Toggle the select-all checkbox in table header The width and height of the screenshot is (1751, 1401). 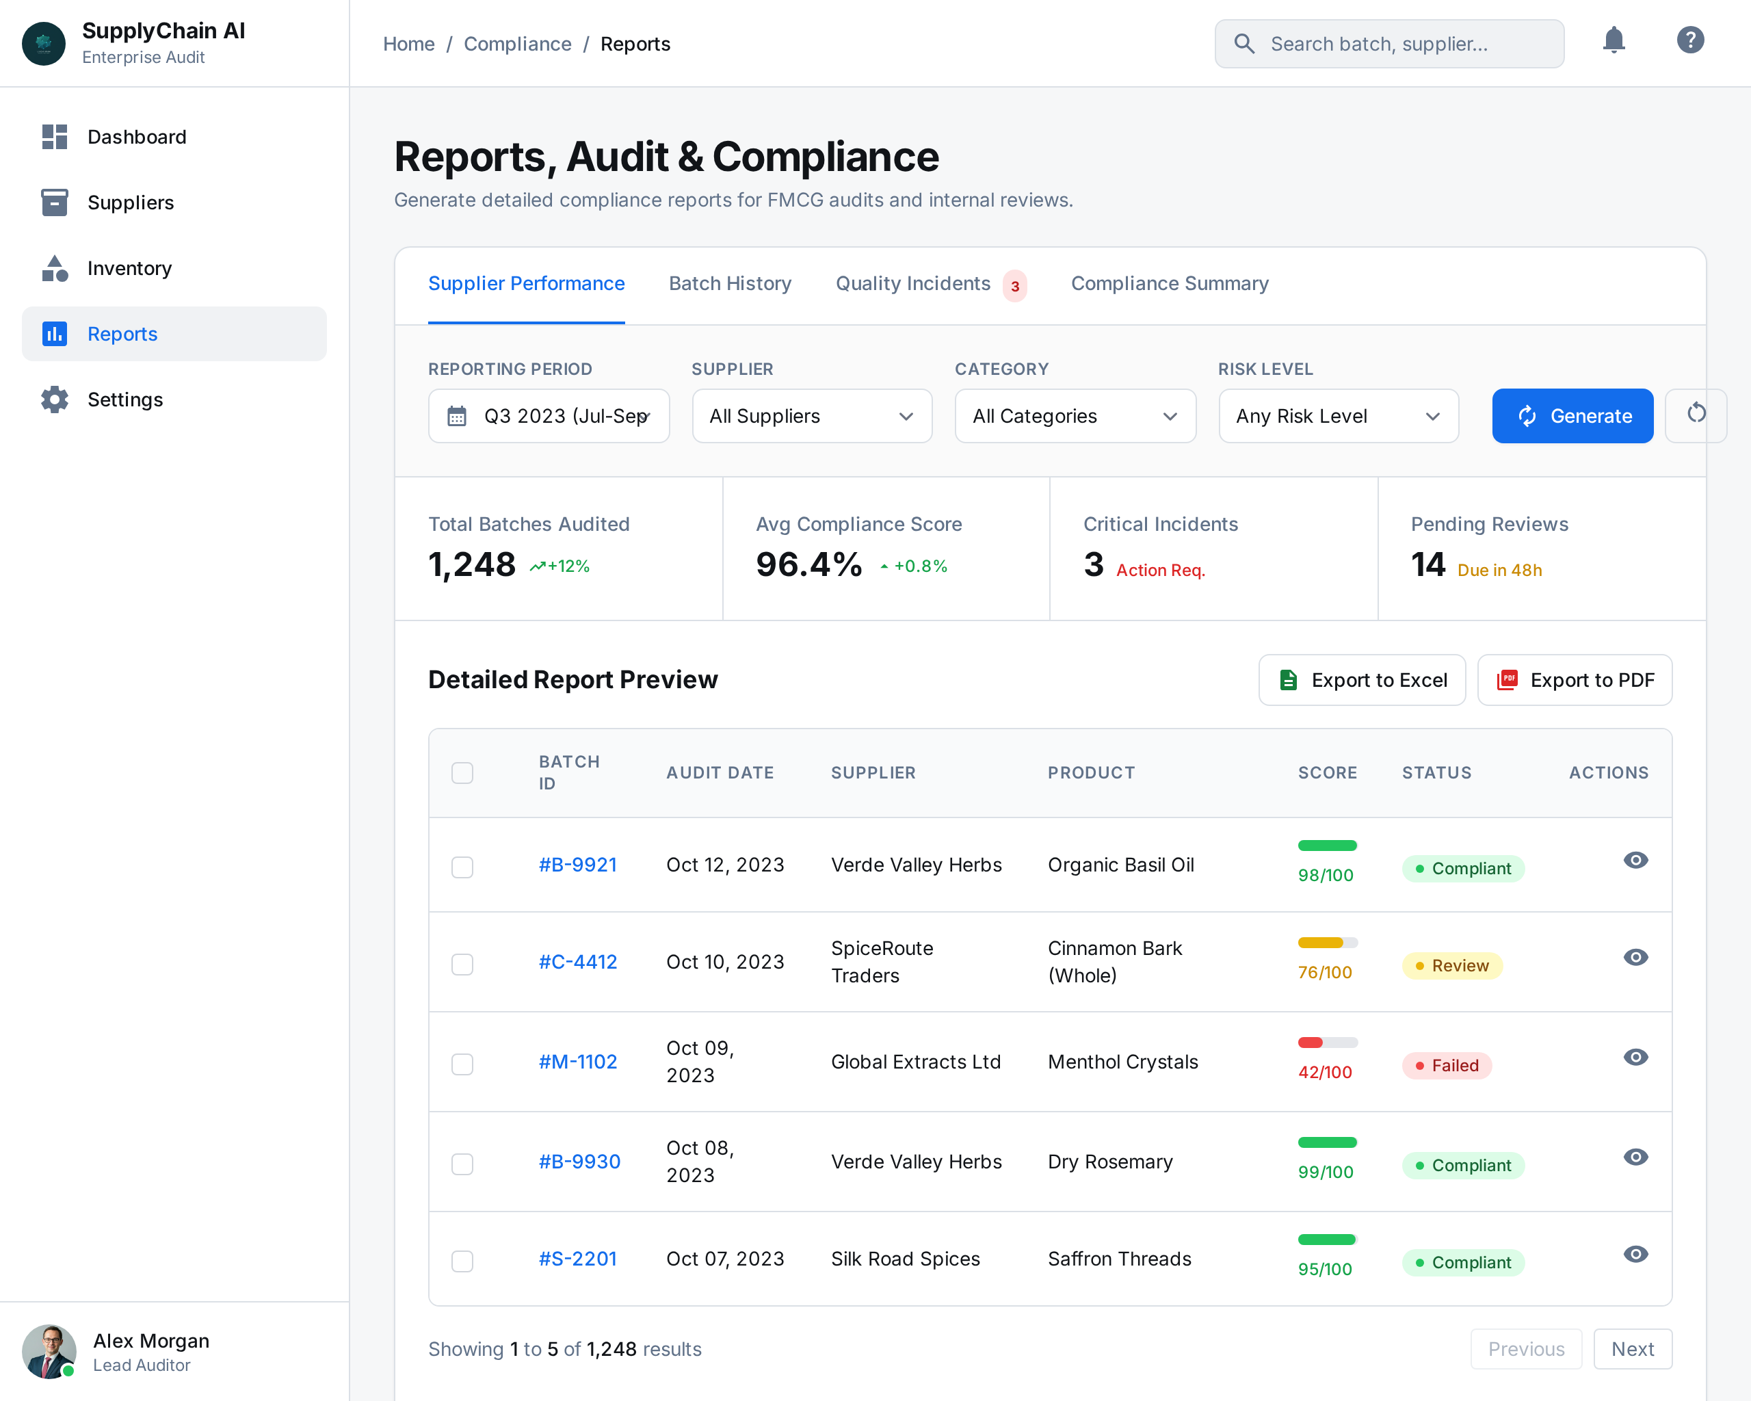(x=462, y=772)
